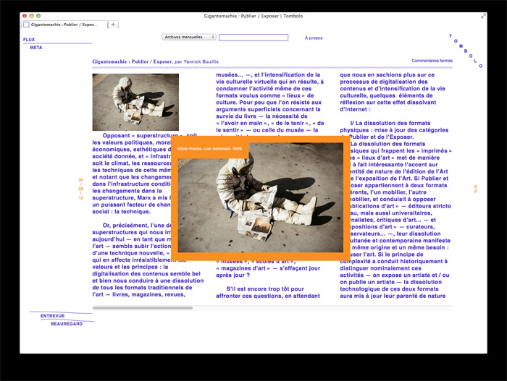Click the line S'il est encore trop tôt pour
Viewport: 507px width, 381px height.
pos(265,289)
